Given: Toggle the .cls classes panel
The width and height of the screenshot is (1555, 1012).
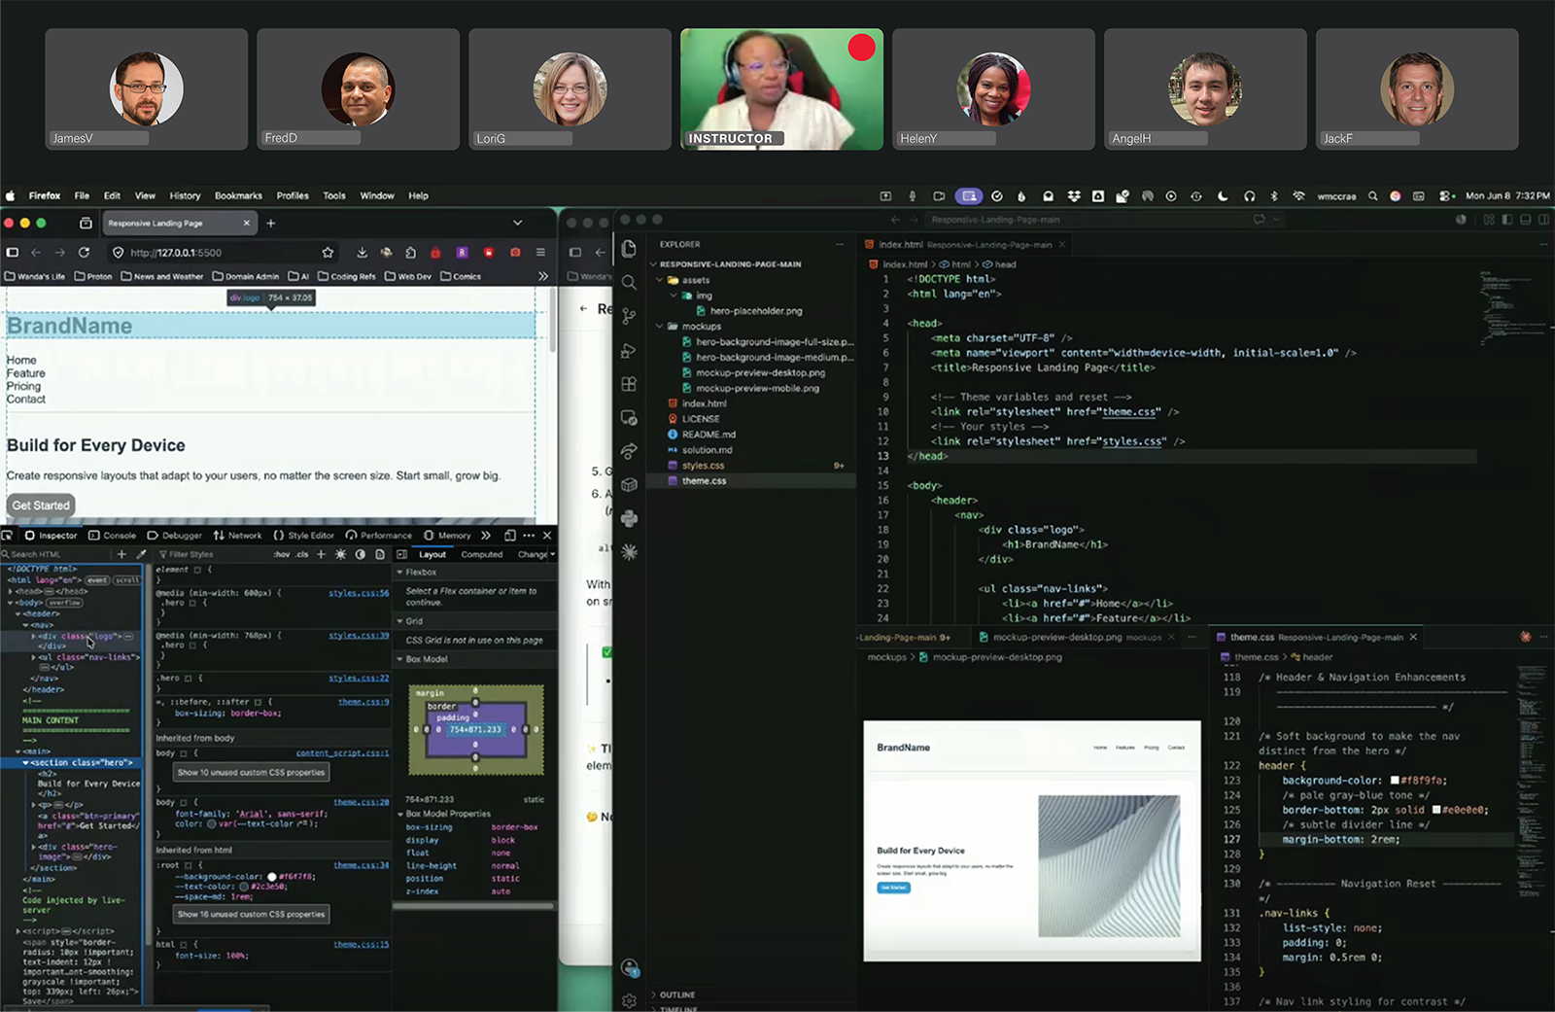Looking at the screenshot, I should (302, 554).
